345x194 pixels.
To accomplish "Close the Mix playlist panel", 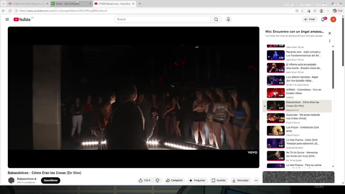I will coord(330,33).
